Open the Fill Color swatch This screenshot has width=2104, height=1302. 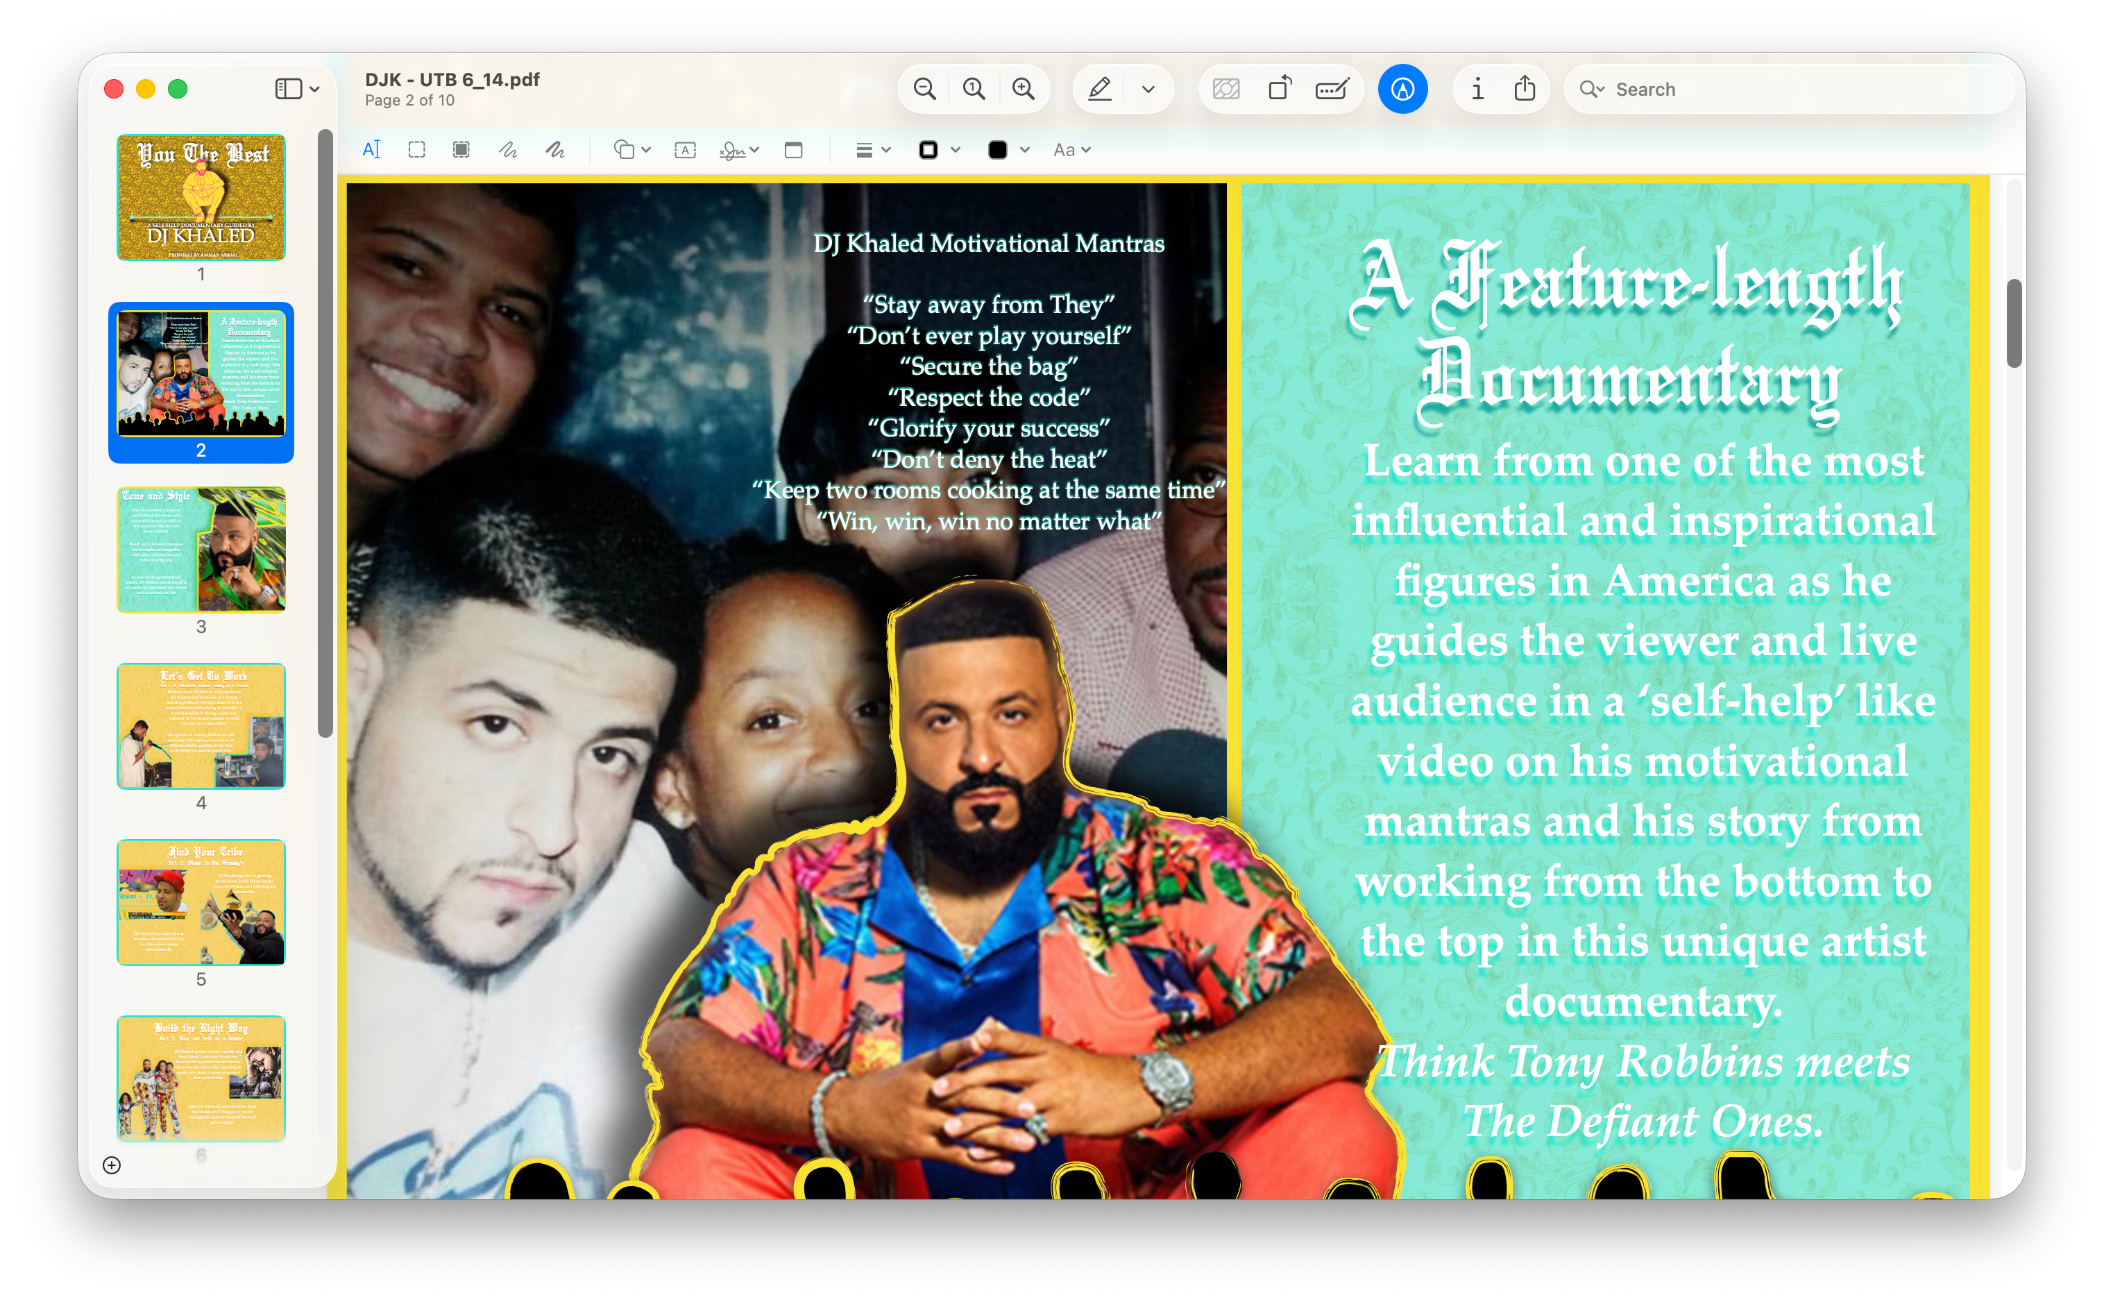[x=1008, y=150]
